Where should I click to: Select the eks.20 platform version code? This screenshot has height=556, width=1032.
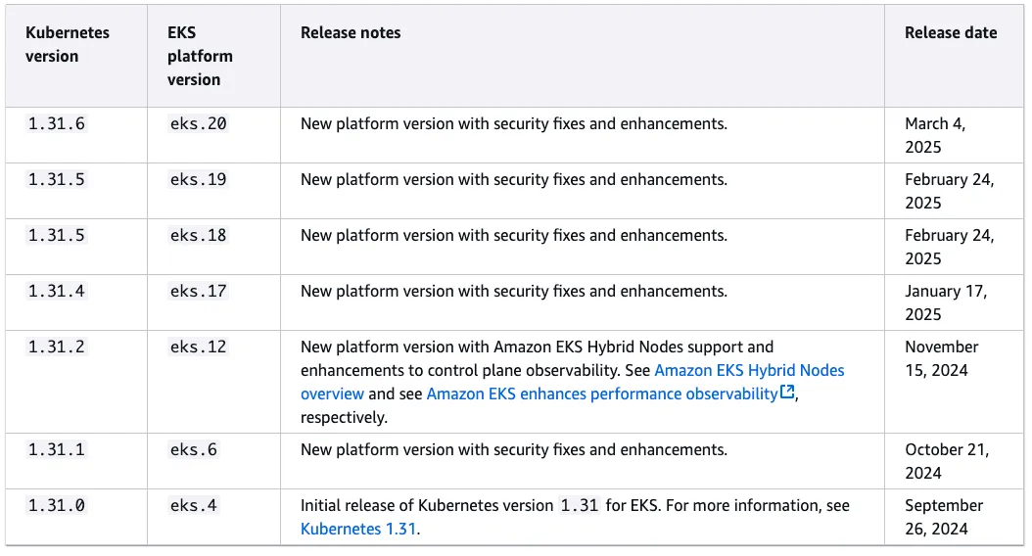[x=199, y=124]
